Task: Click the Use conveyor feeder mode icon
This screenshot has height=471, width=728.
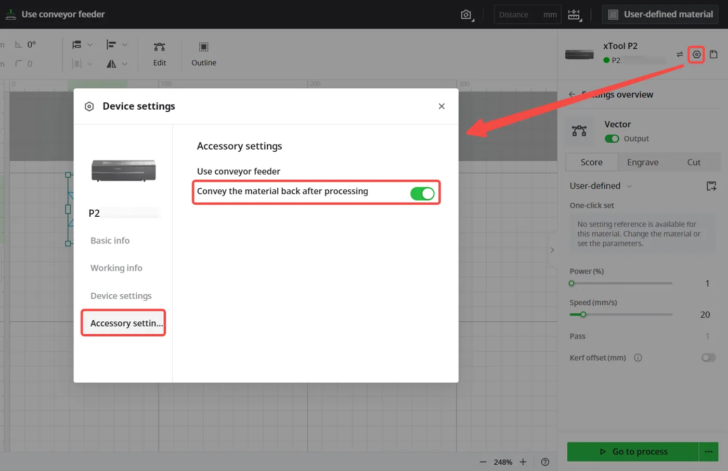Action: tap(11, 14)
